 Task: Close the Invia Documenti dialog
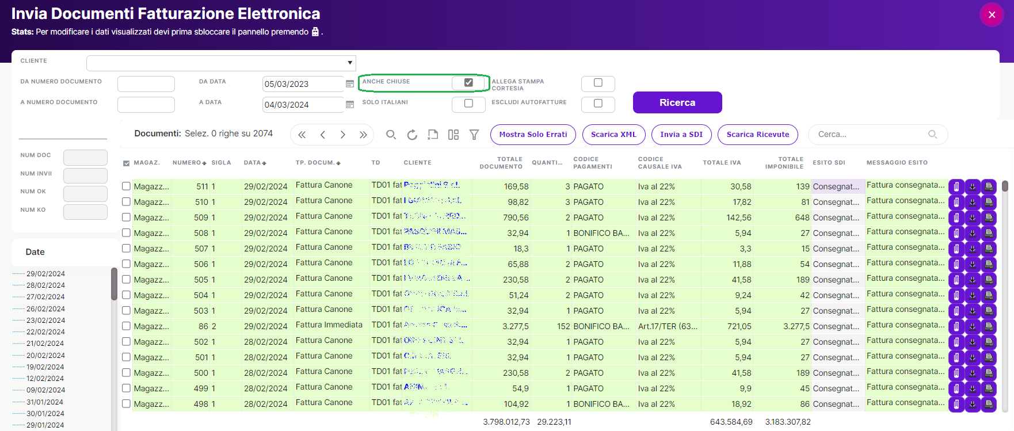tap(992, 15)
